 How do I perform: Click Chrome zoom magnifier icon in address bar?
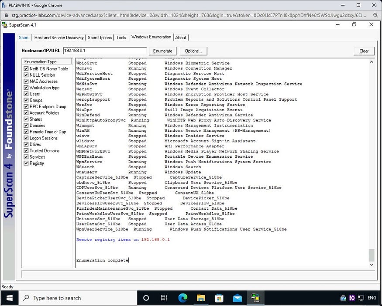(375, 15)
